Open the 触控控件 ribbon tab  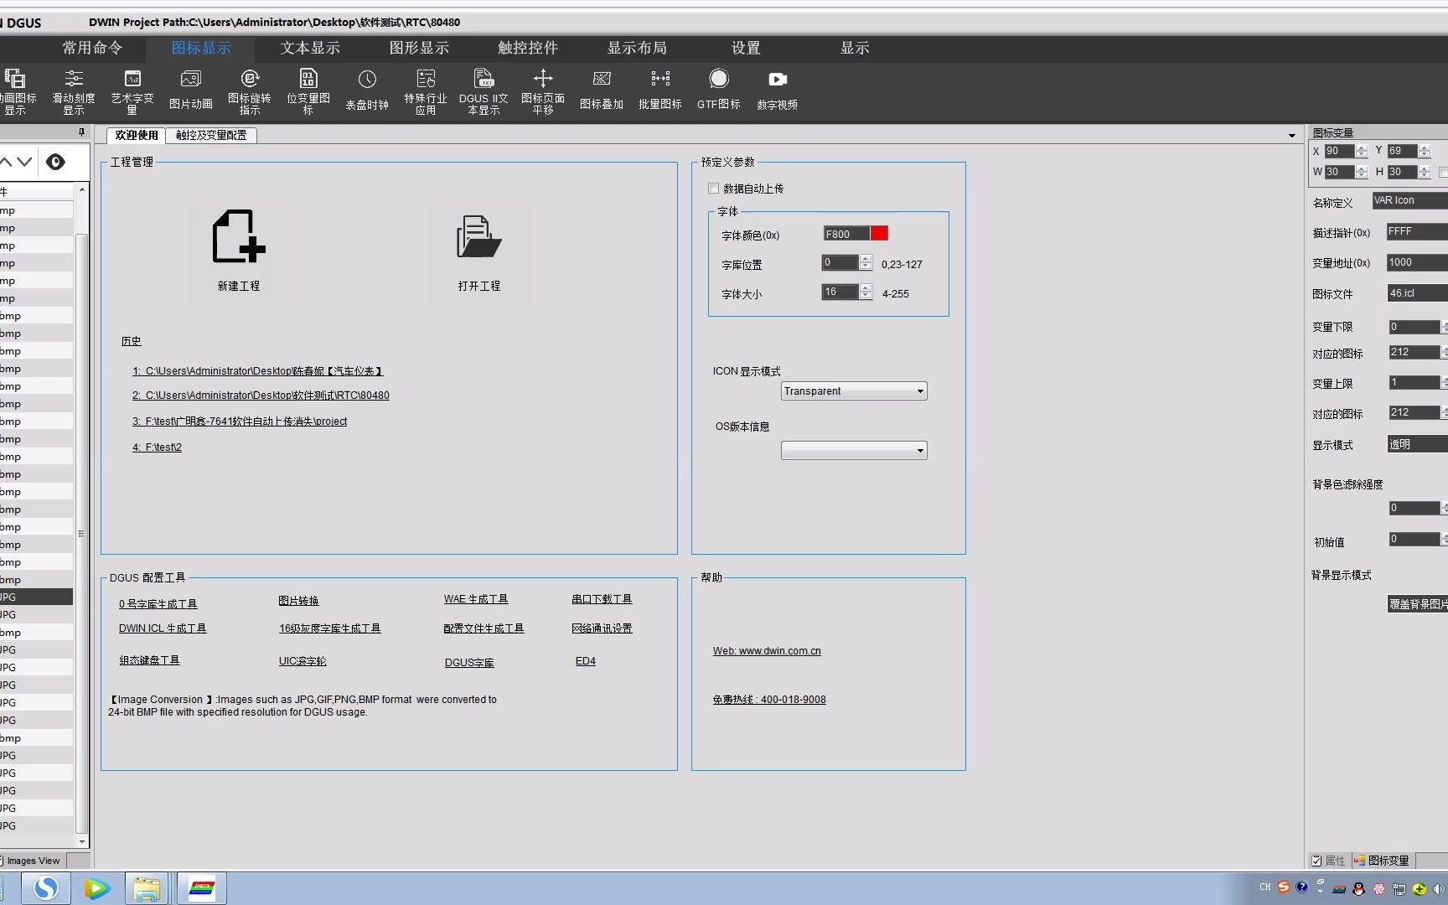pos(528,48)
